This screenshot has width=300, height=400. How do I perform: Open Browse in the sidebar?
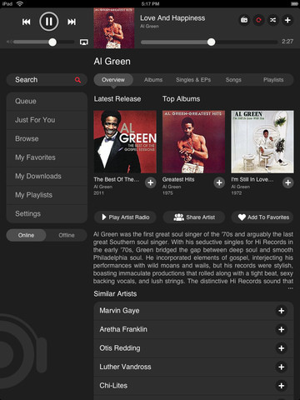tap(47, 138)
